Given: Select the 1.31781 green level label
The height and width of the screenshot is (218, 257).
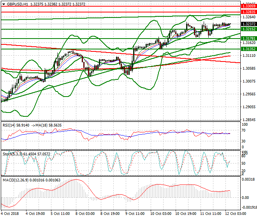Looking at the screenshot, I should (x=249, y=39).
